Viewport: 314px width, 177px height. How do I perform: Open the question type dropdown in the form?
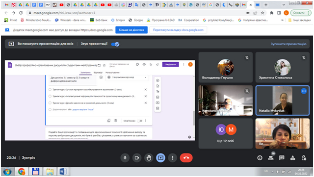pyautogui.click(x=128, y=77)
